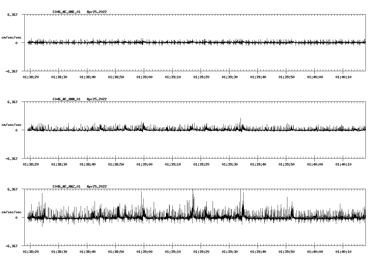Click the cm/sec/sec unit label of HNE plot
386x262 pixels.
tap(11, 37)
